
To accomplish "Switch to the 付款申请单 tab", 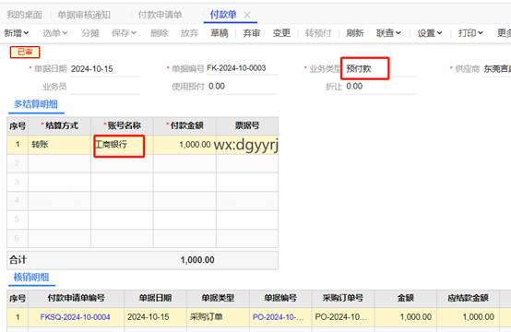I will [x=160, y=15].
